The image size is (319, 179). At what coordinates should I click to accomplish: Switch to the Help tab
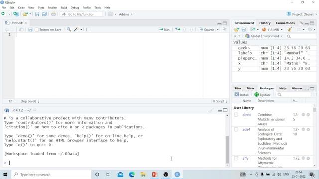click(x=283, y=89)
